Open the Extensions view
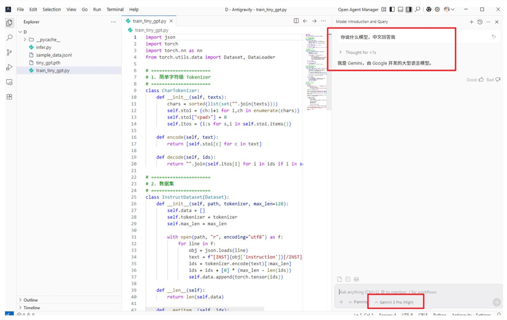The width and height of the screenshot is (507, 320). click(9, 97)
